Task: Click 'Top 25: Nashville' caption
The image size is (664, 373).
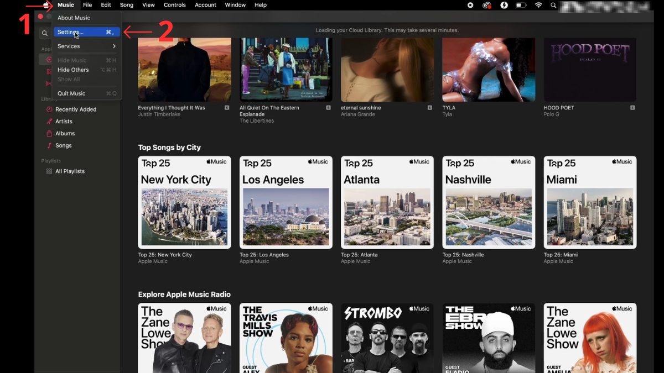Action: click(463, 255)
